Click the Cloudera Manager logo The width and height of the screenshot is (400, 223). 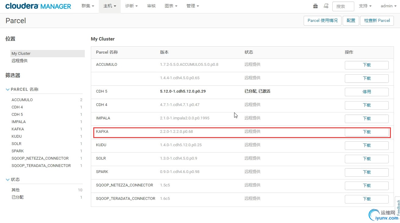38,6
